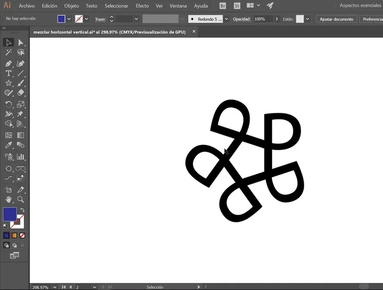Select the Shaper/Pencil tool

[9, 93]
